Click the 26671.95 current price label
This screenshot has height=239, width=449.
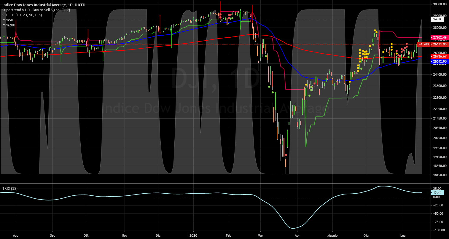440,44
